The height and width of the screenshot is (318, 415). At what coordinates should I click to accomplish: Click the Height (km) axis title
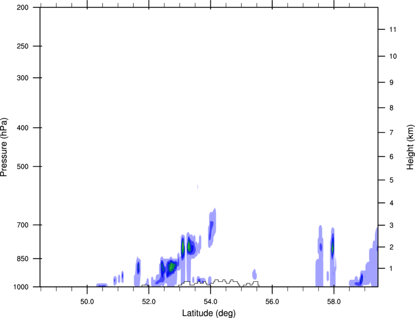coord(410,147)
